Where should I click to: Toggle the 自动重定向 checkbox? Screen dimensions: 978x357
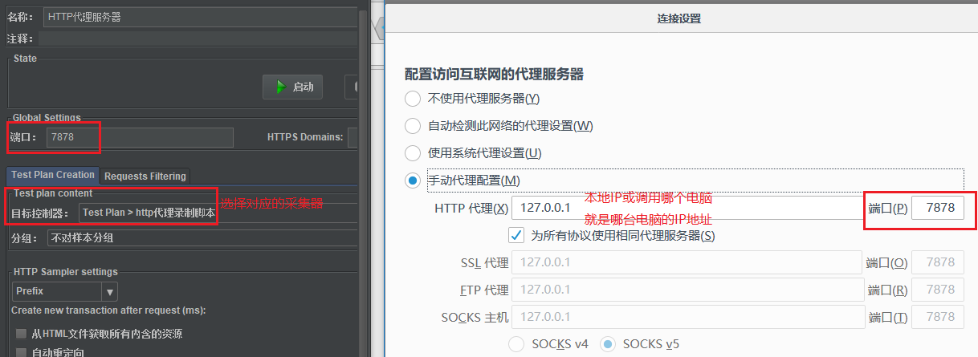click(21, 352)
